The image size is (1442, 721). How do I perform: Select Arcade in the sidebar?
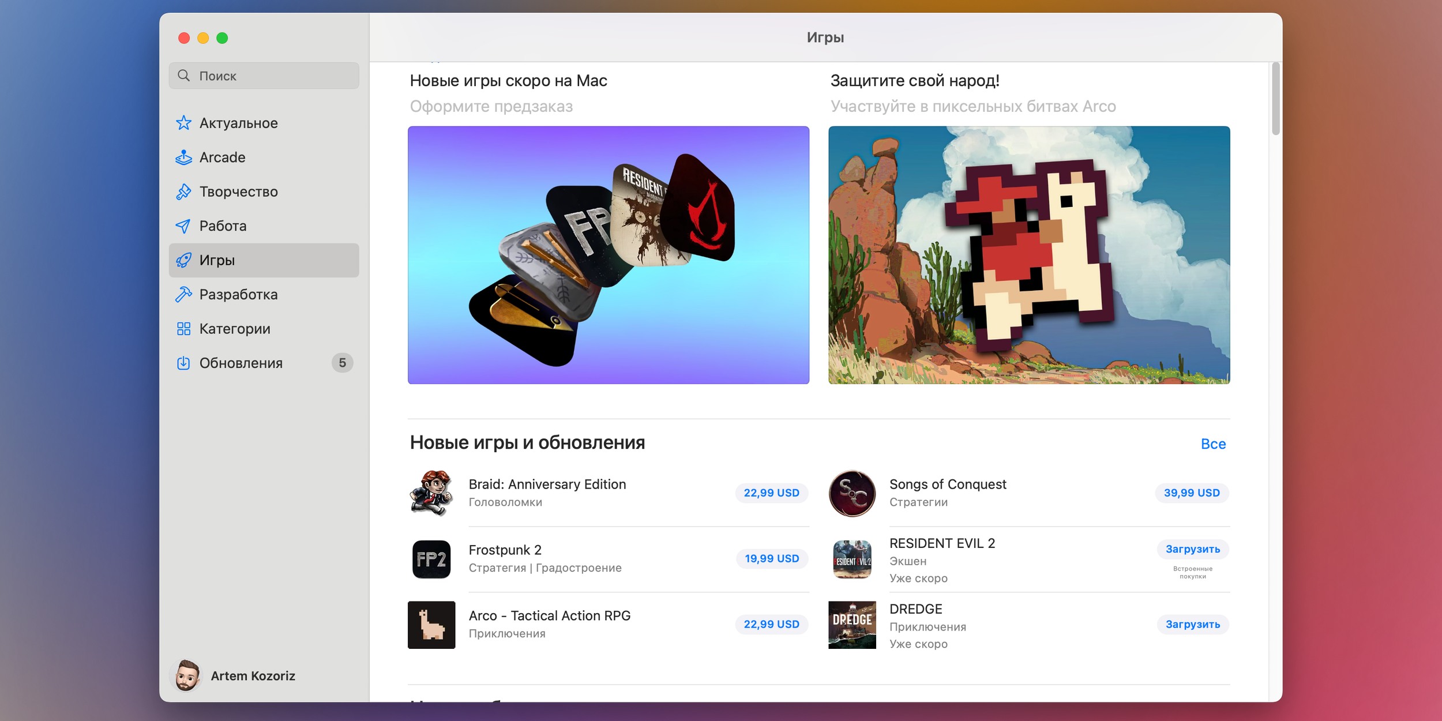[x=264, y=157]
